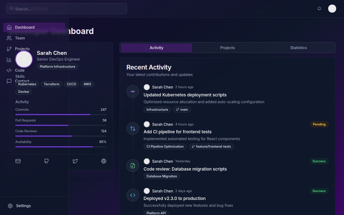Open the website globe icon

[104, 161]
